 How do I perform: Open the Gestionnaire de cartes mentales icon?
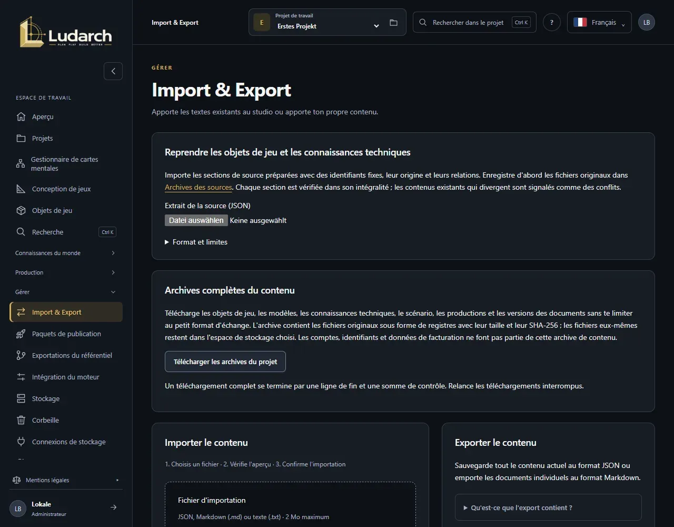tap(21, 164)
